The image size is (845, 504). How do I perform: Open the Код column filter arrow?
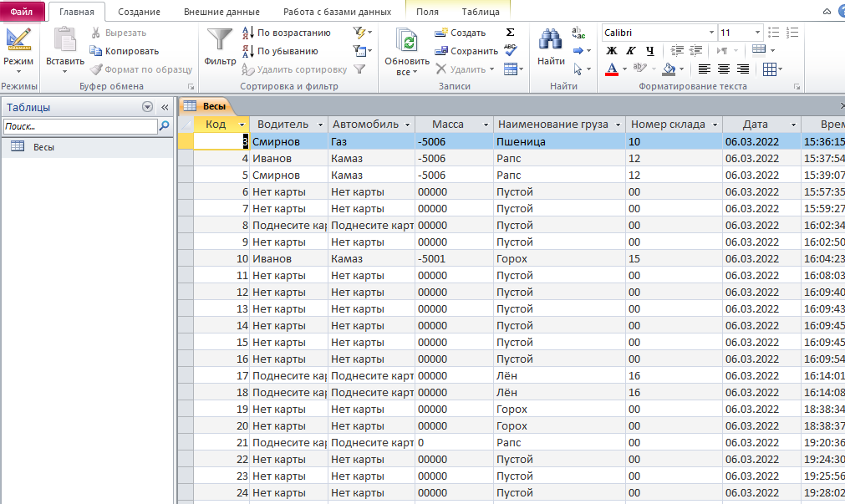point(242,125)
